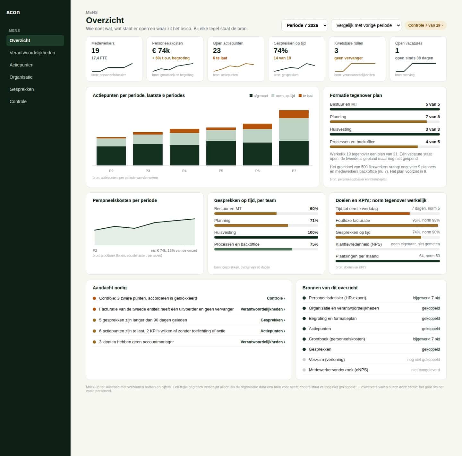Image resolution: width=462 pixels, height=456 pixels.
Task: Select the Open actiepunten tile sparkline
Action: [x=234, y=67]
